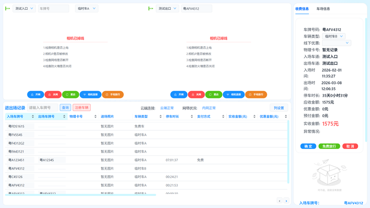This screenshot has height=208, width=370.
Task: Select record row 粤C45126
Action: click(146, 177)
